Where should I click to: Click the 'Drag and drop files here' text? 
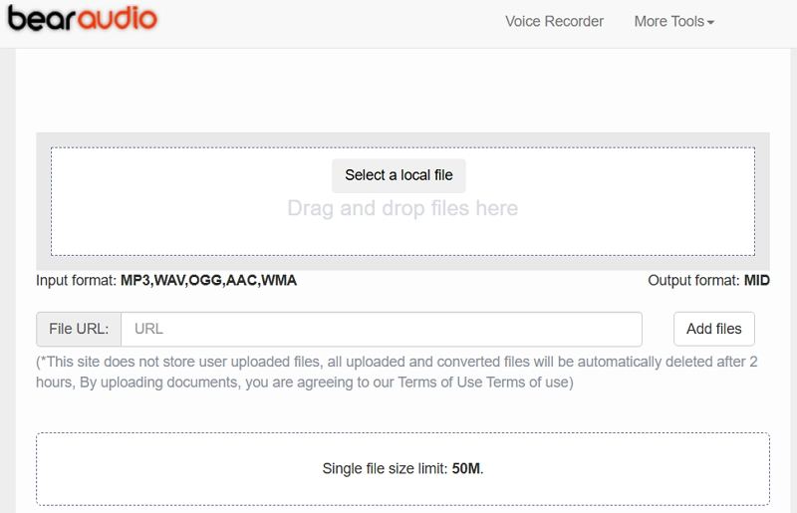pyautogui.click(x=402, y=208)
